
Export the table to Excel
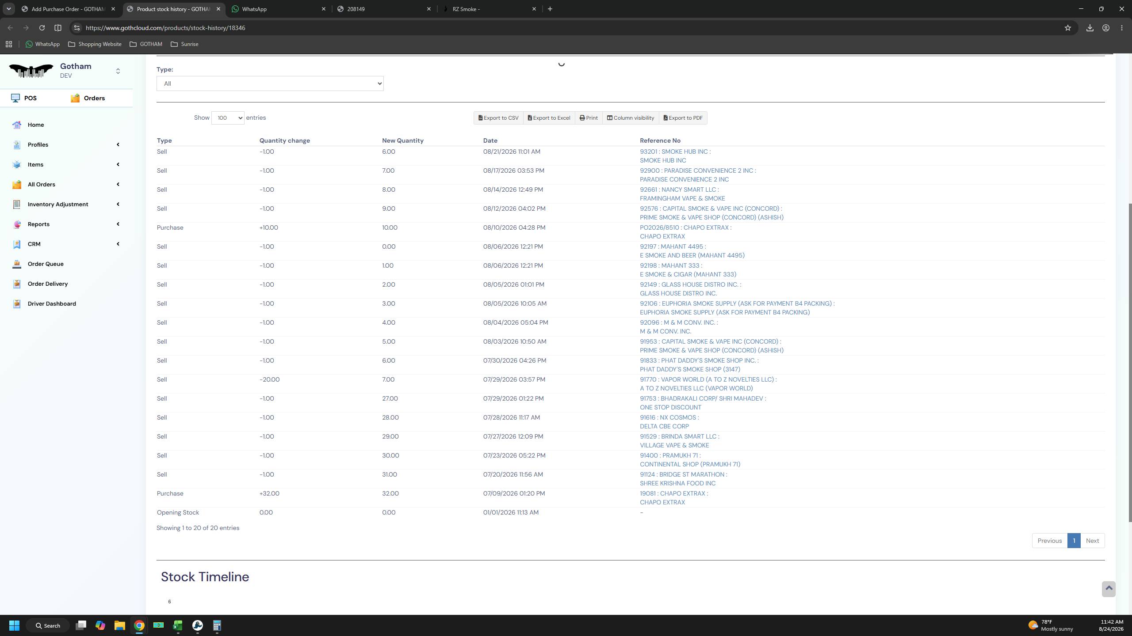point(549,118)
